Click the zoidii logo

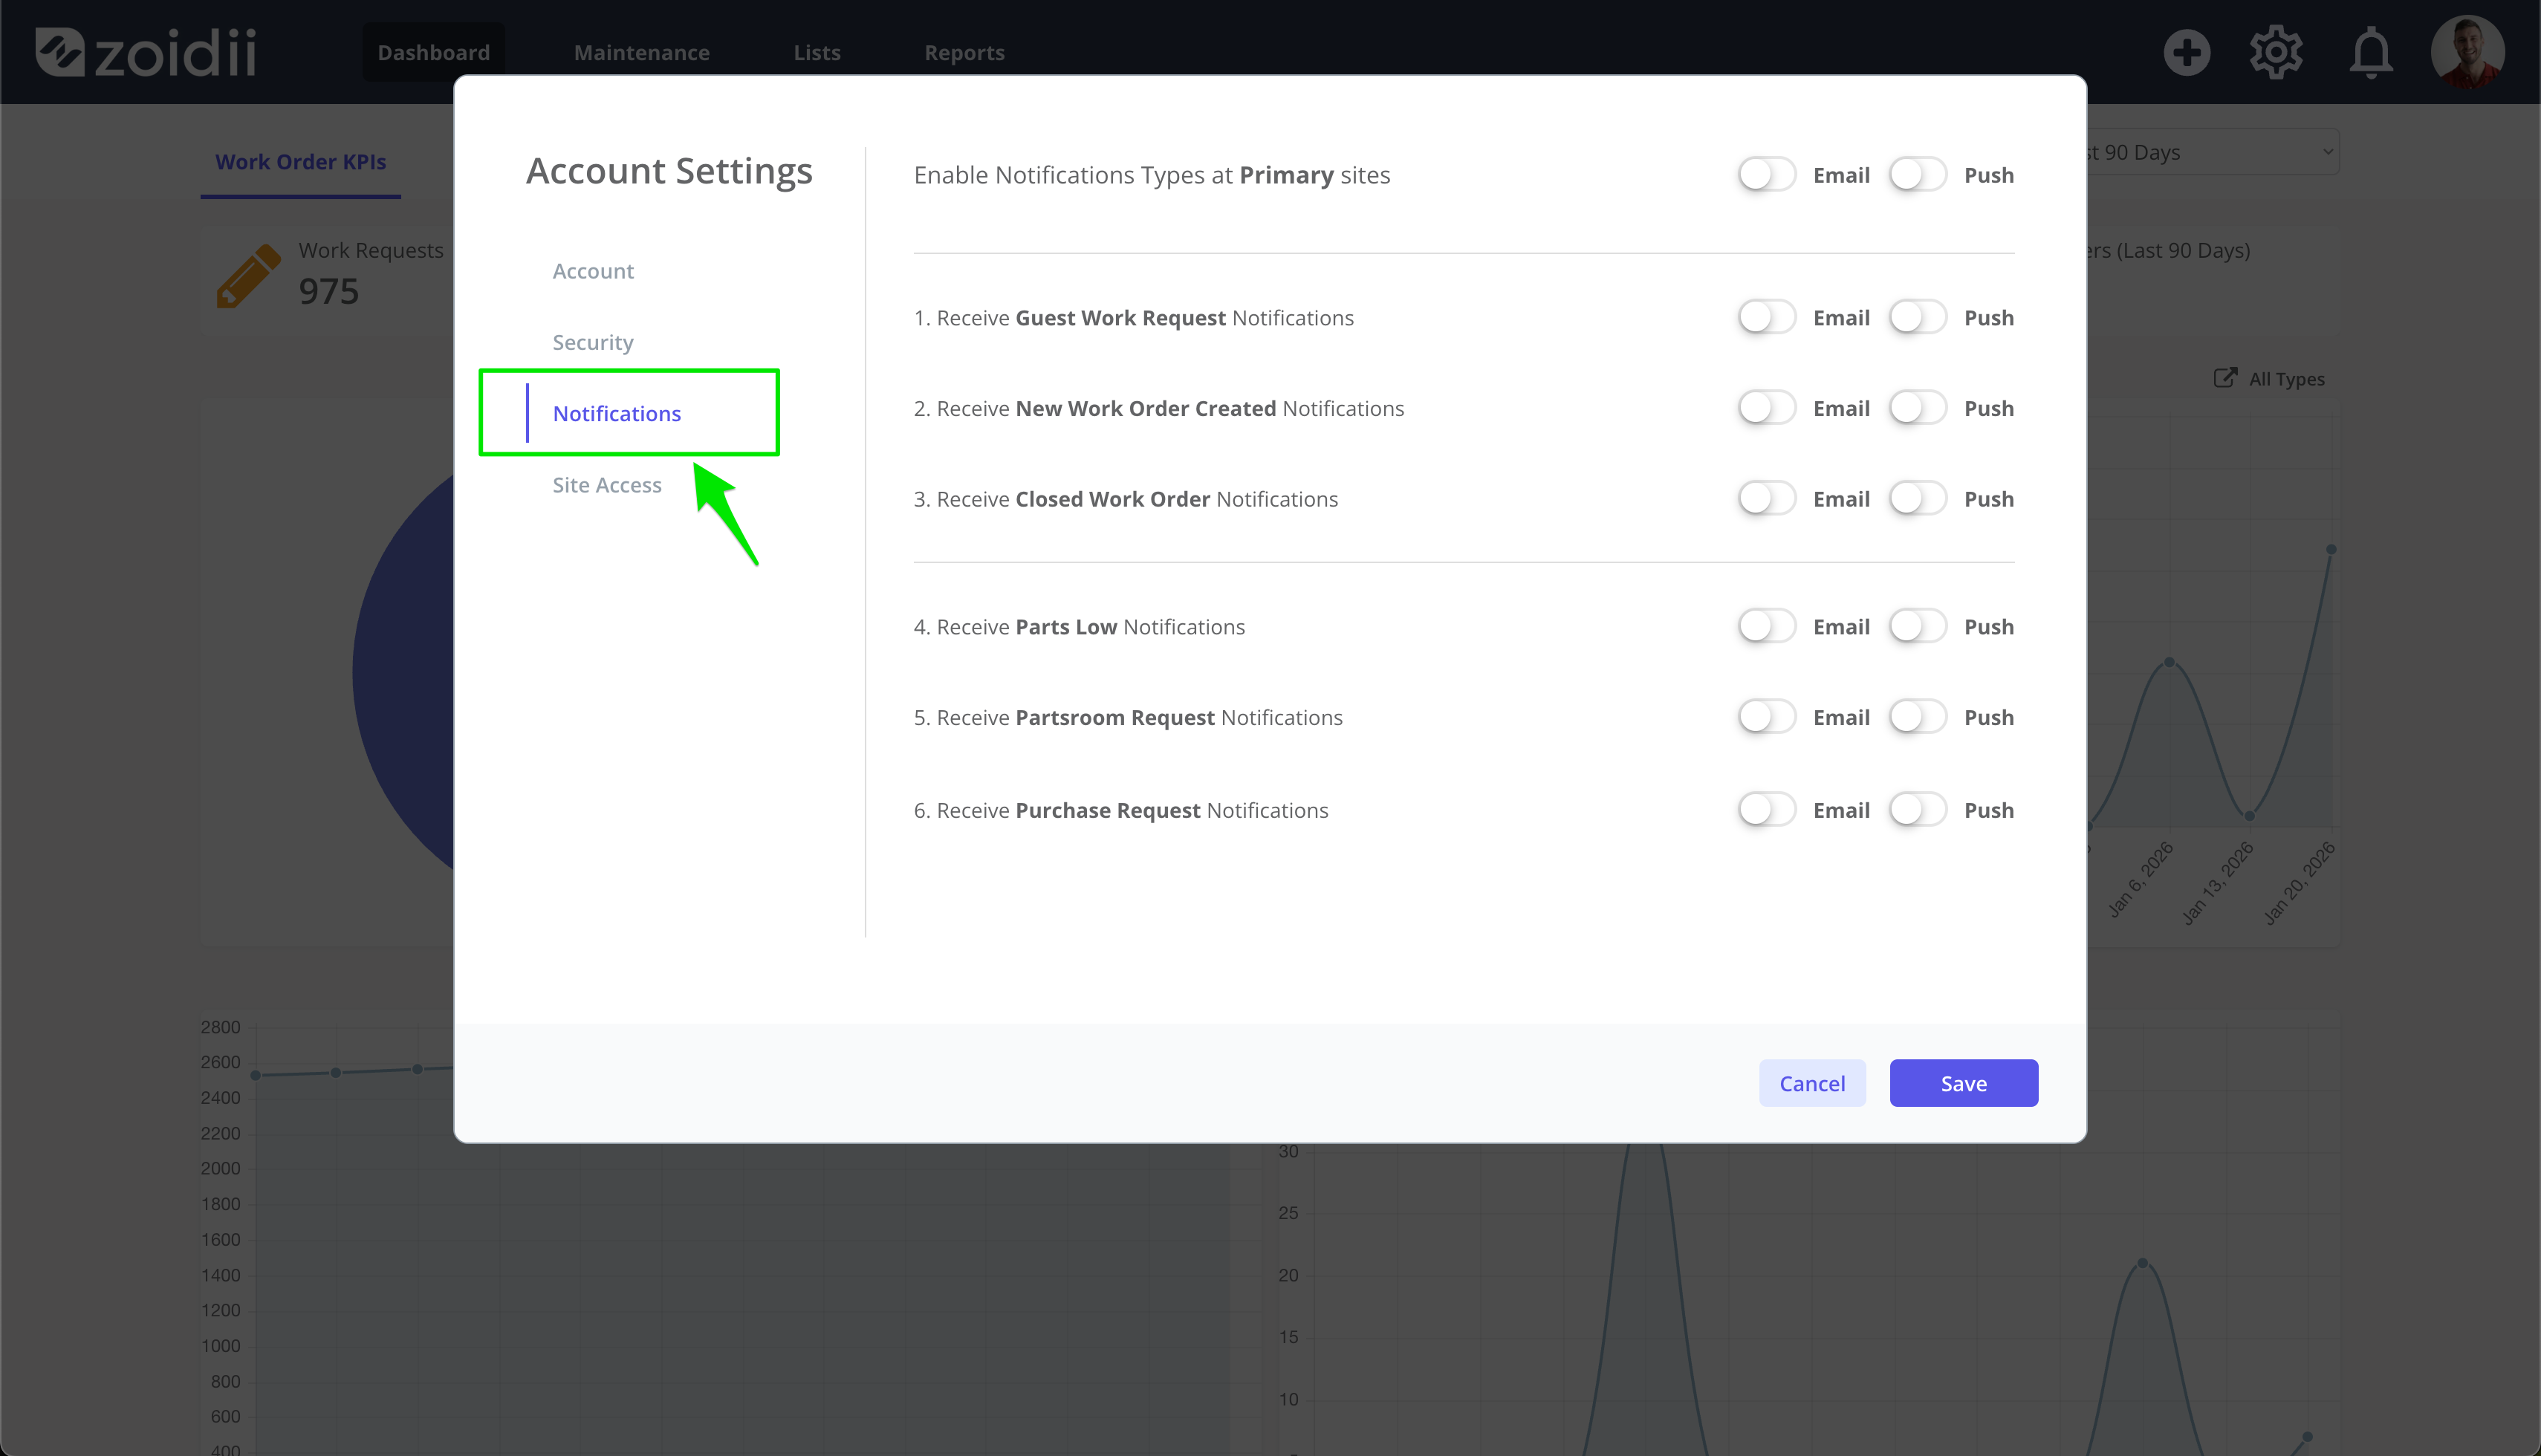pos(146,52)
